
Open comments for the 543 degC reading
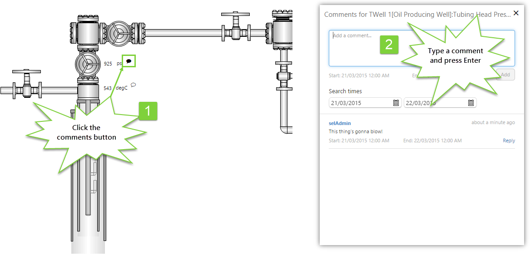click(x=133, y=85)
